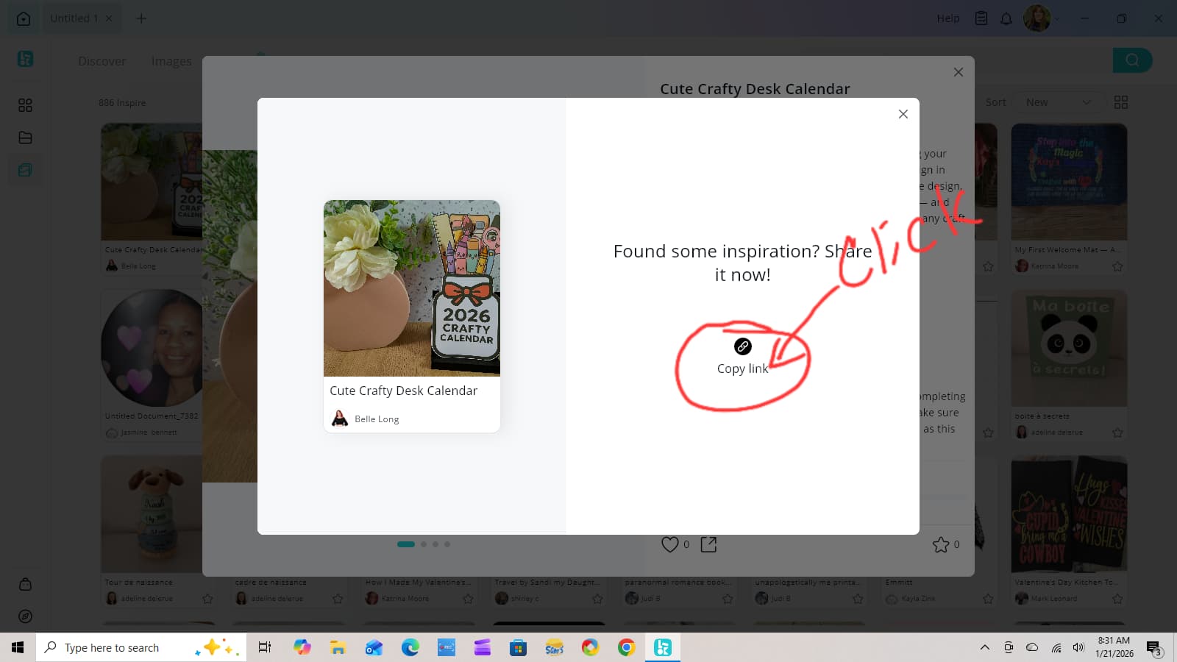Click the notes icon beside Help
Image resolution: width=1177 pixels, height=662 pixels.
[981, 18]
